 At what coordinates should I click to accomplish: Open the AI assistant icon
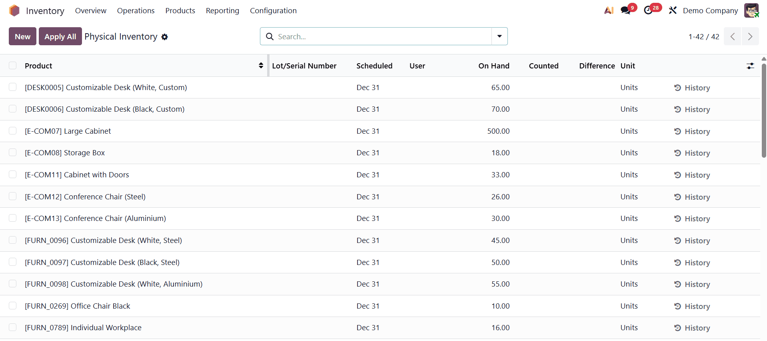point(609,10)
